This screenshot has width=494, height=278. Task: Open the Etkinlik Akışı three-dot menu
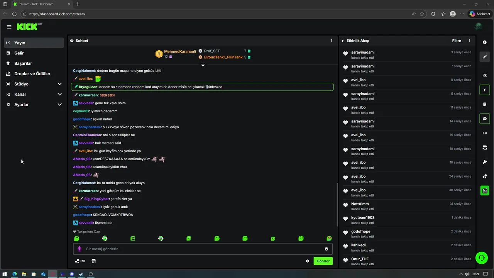click(x=469, y=41)
